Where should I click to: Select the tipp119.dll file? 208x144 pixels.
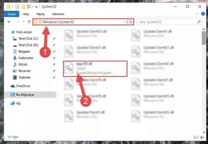point(95,68)
